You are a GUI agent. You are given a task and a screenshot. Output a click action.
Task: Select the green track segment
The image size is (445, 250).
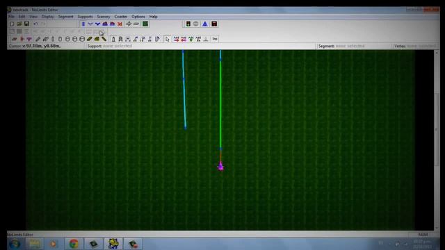220,103
